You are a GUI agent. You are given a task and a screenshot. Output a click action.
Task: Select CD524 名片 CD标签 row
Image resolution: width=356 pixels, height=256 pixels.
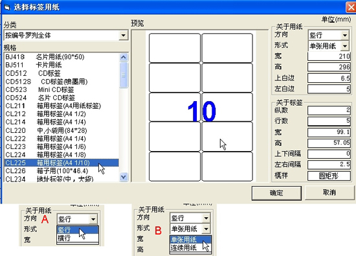click(x=61, y=98)
